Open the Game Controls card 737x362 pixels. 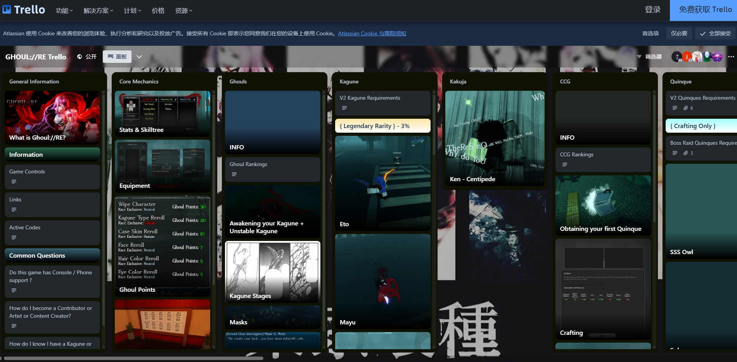(x=52, y=177)
